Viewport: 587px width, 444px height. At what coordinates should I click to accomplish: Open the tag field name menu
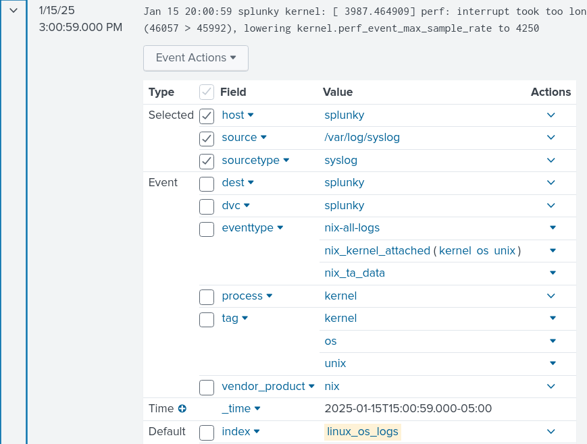(x=234, y=318)
